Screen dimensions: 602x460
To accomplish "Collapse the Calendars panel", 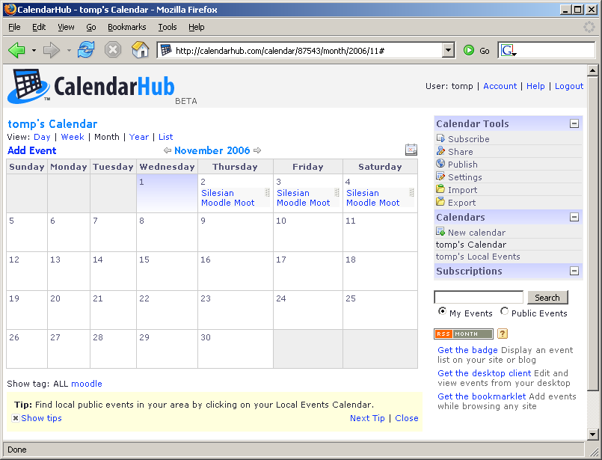I will (574, 218).
